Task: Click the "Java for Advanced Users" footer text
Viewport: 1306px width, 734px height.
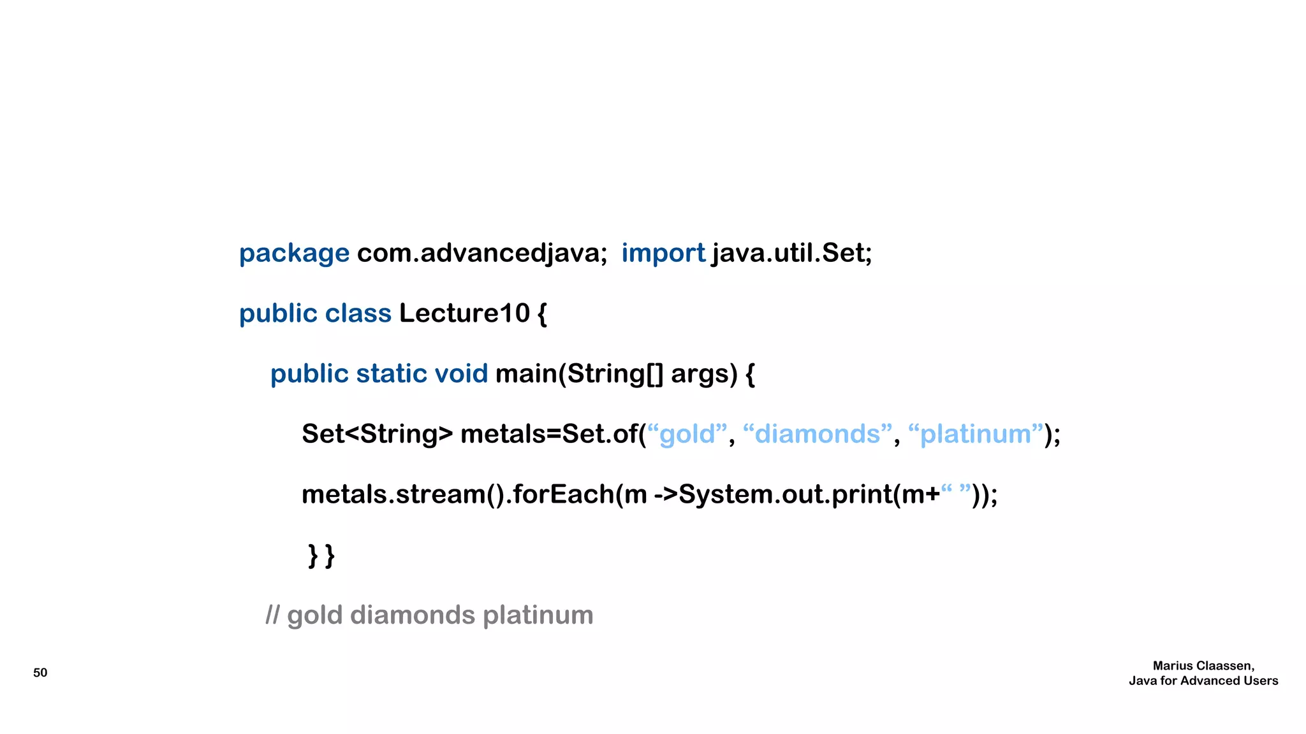Action: click(1203, 681)
